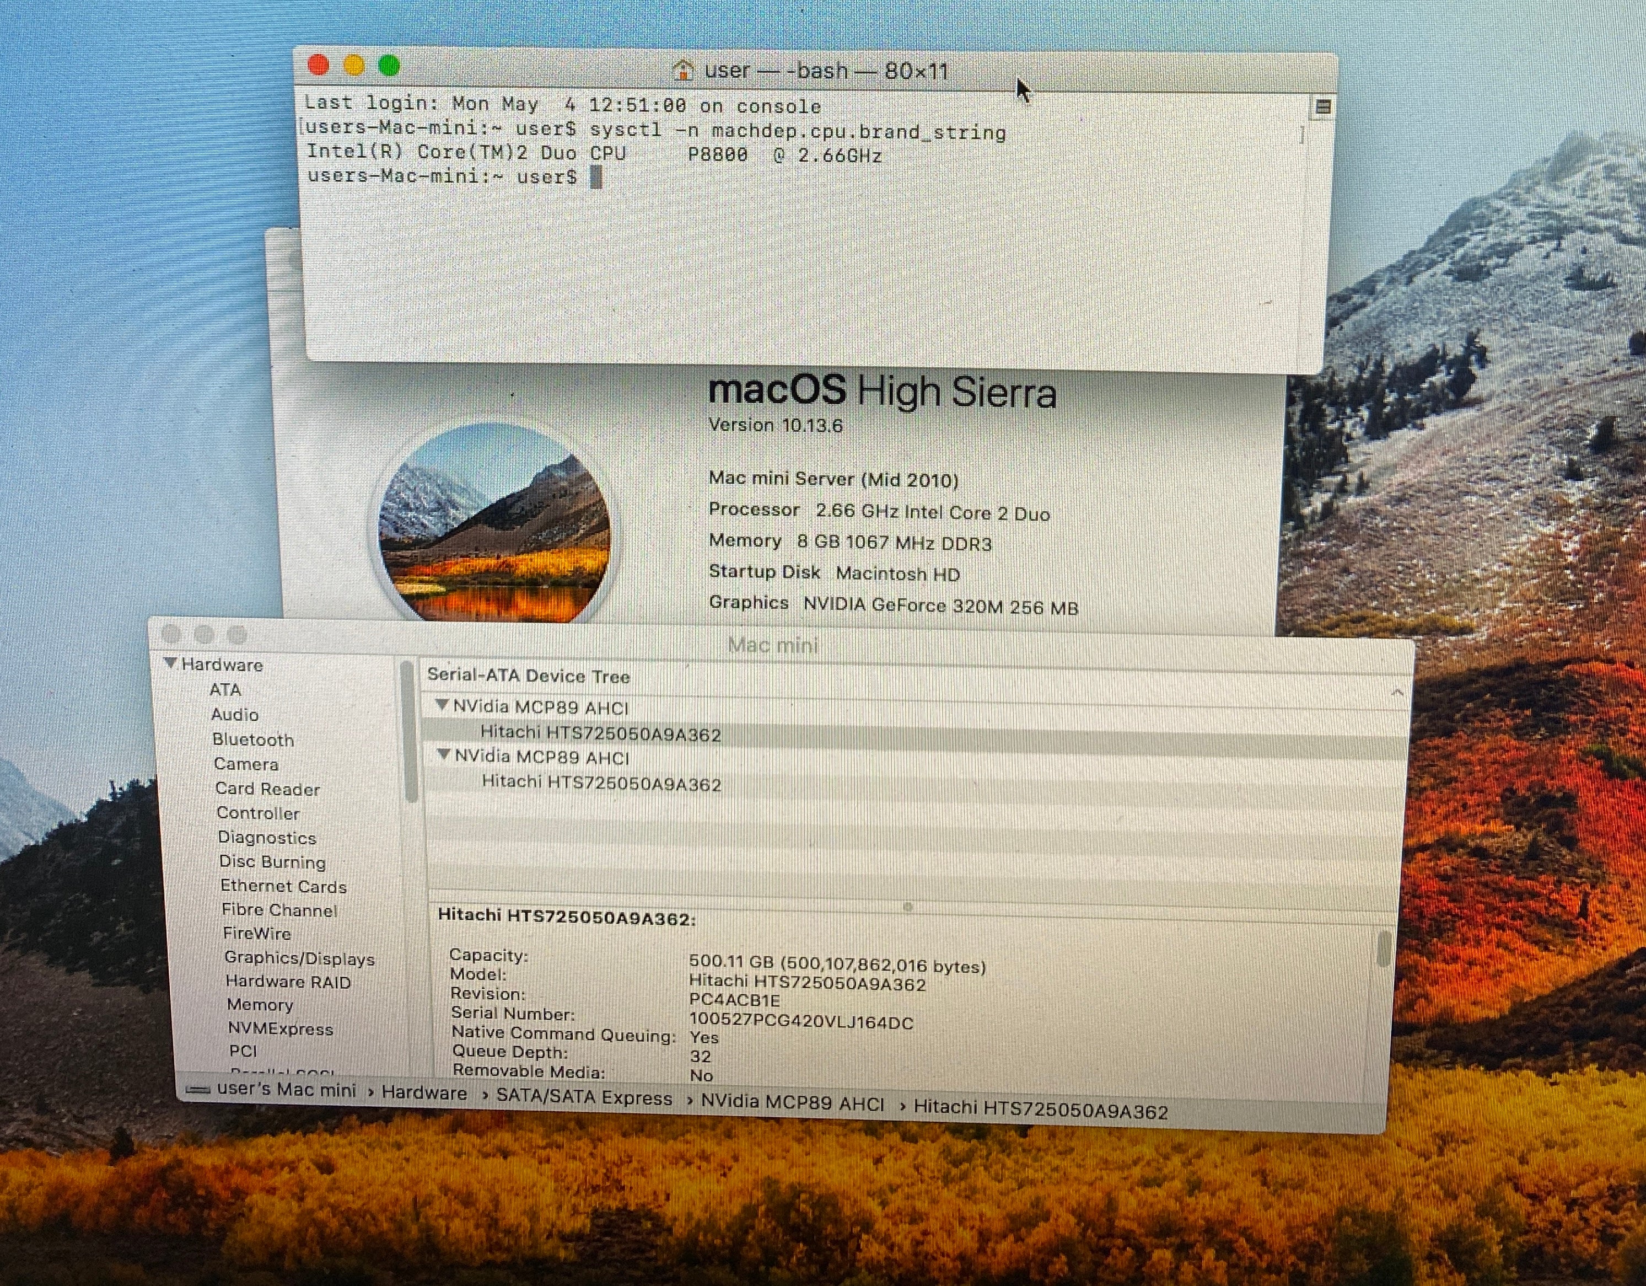Screen dimensions: 1646x1286
Task: Click the home folder icon in Terminal title bar
Action: 683,70
